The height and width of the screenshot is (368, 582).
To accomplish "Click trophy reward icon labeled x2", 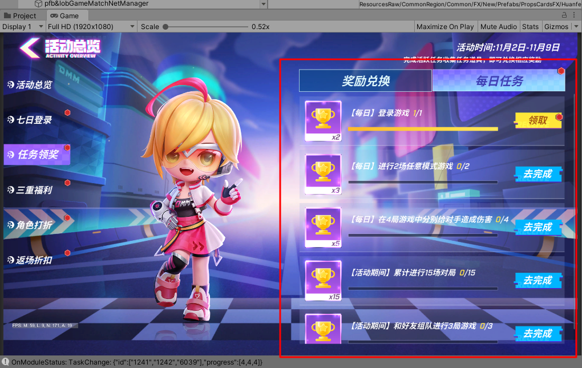I will pos(323,121).
